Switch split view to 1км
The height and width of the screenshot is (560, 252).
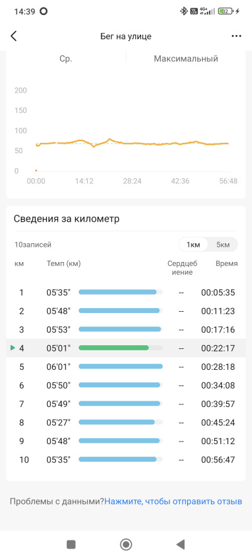193,244
